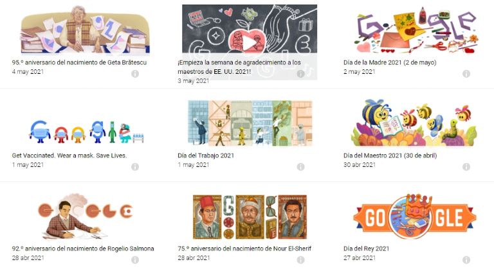Open the bees Día del Maestro doodle image
494x271 pixels.
click(414, 123)
